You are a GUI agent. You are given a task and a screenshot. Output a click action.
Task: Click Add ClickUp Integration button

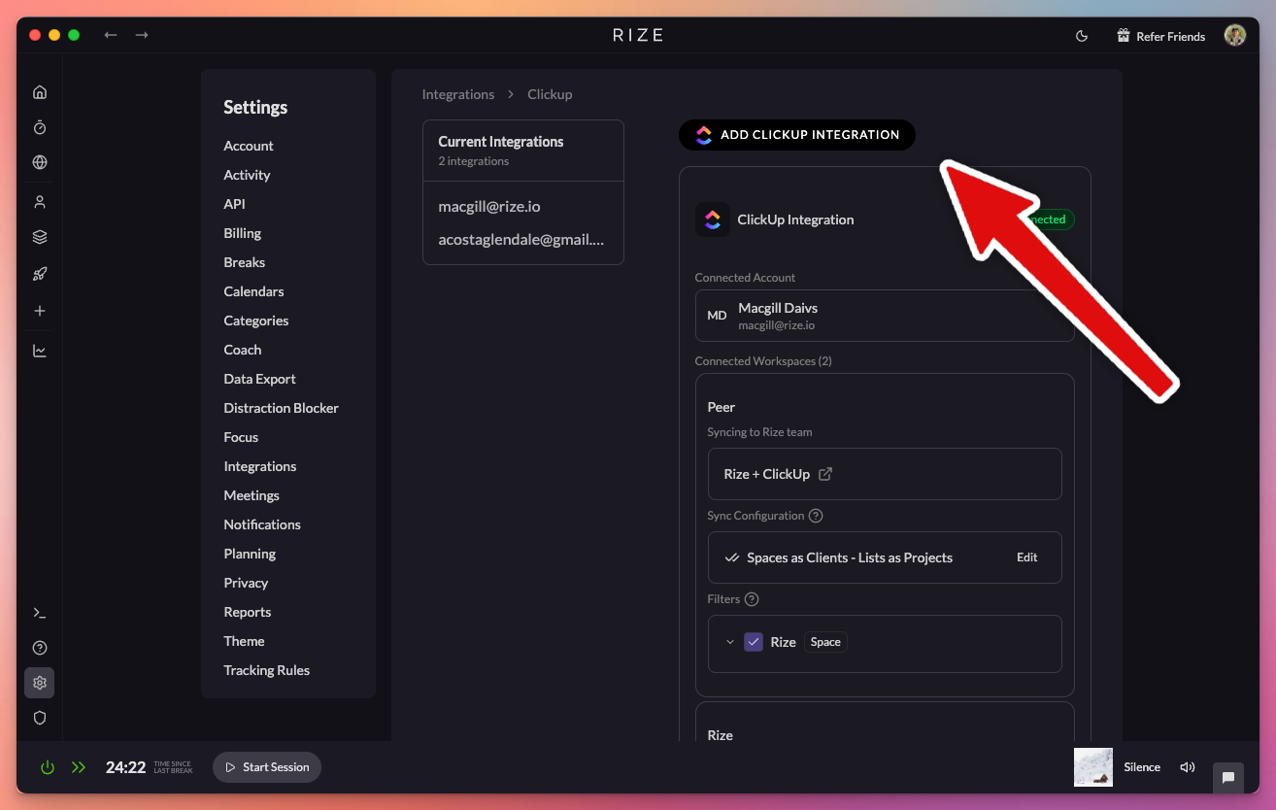coord(796,135)
